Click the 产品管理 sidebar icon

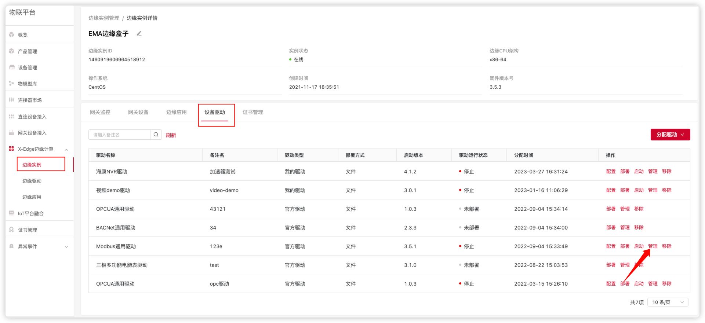(x=11, y=51)
